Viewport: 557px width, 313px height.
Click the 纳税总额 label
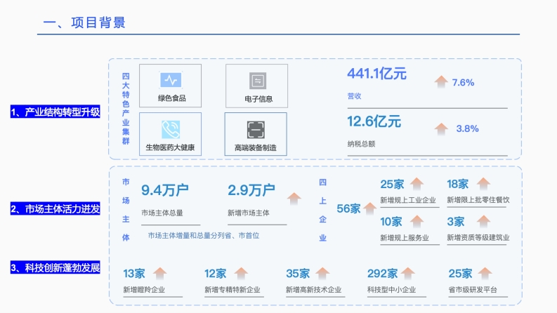click(x=361, y=144)
